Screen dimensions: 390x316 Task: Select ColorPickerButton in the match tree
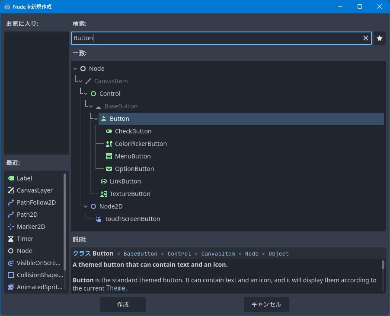(141, 144)
